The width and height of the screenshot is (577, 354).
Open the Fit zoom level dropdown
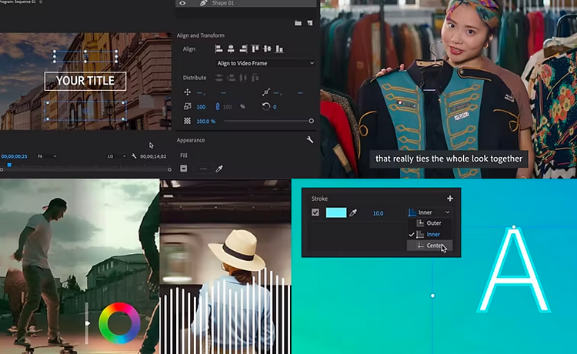pos(45,156)
